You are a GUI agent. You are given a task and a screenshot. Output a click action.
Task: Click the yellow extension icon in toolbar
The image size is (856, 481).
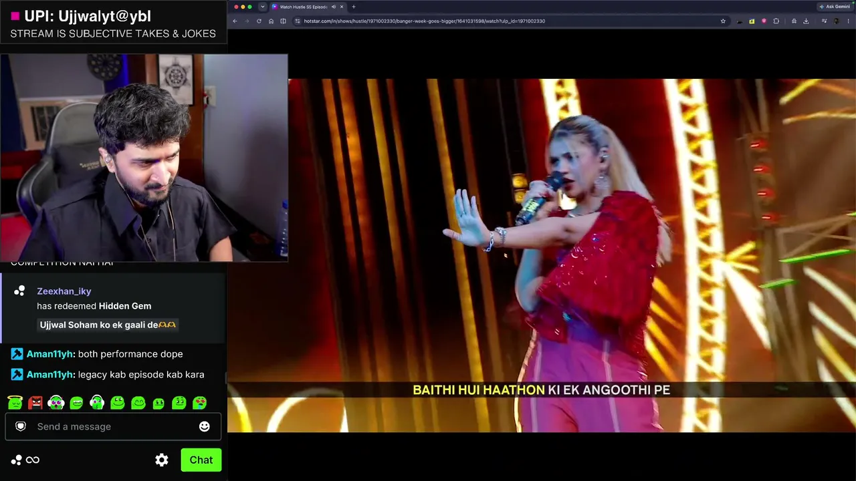752,21
